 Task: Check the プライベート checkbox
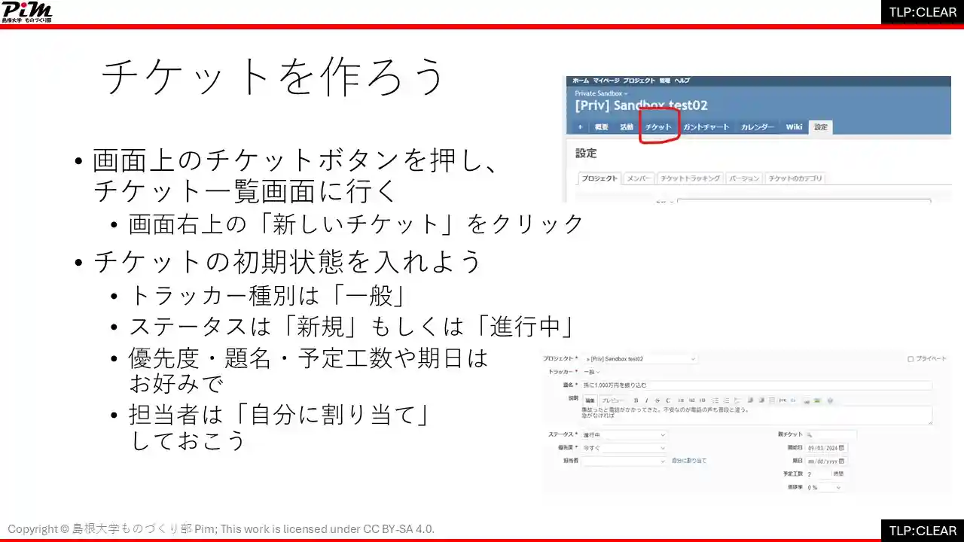coord(911,359)
